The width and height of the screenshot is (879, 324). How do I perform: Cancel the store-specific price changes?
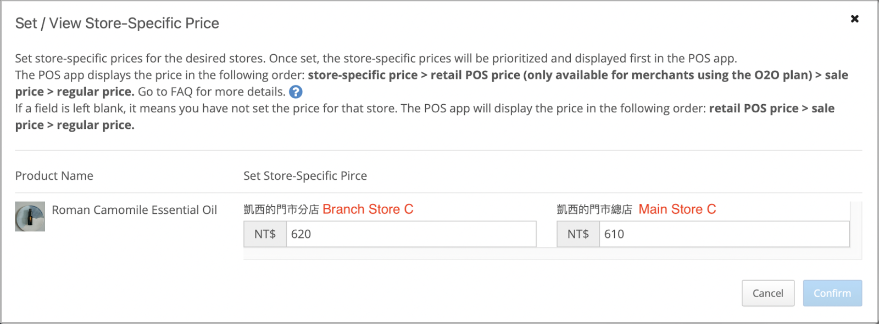[x=768, y=293]
